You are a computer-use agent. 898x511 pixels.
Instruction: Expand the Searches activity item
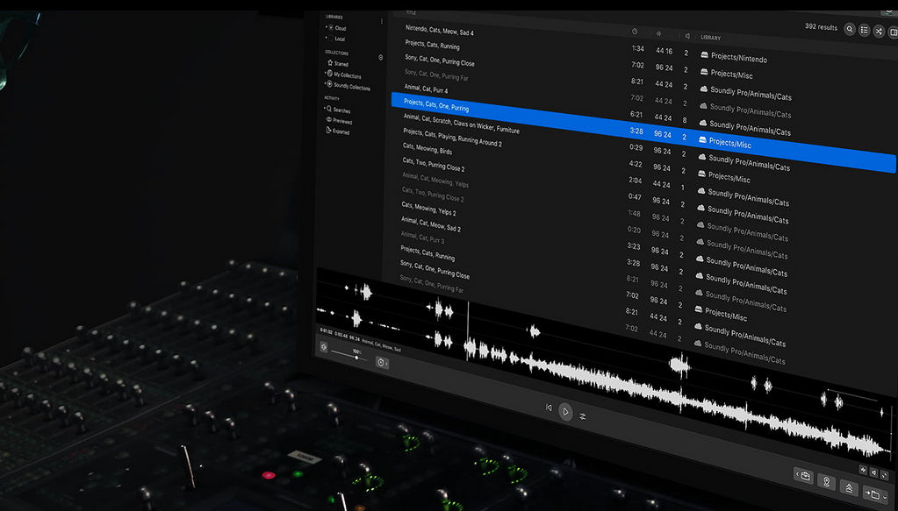(x=325, y=108)
